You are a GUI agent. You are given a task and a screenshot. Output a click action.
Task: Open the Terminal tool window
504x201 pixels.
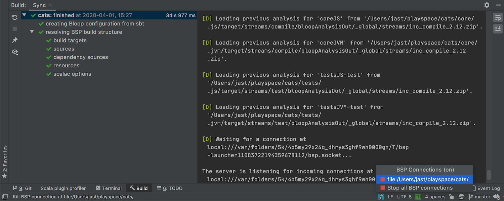tap(109, 188)
